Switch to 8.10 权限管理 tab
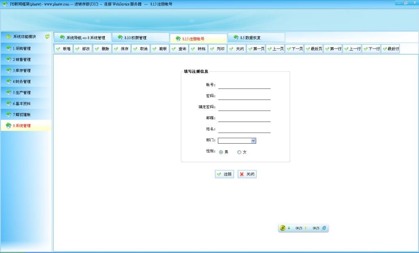The height and width of the screenshot is (253, 419). pyautogui.click(x=141, y=38)
